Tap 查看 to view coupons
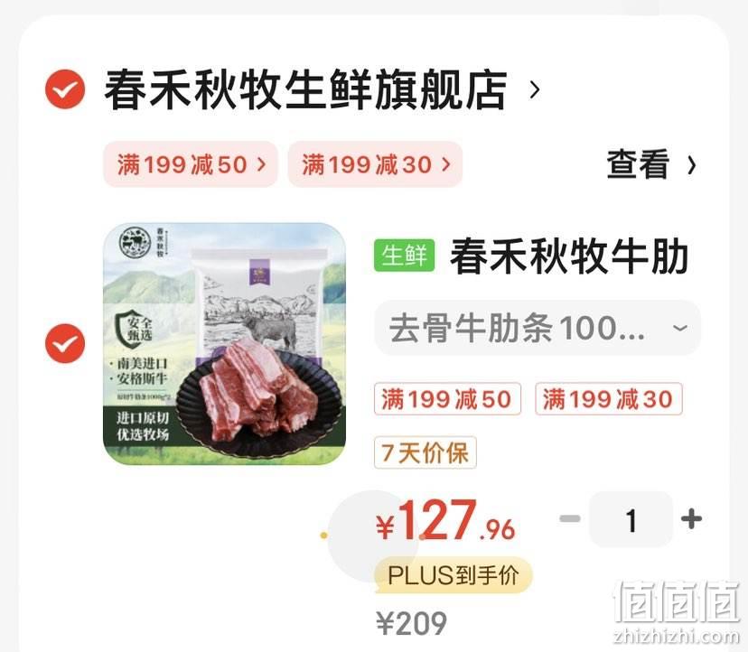748x652 pixels. coord(638,164)
